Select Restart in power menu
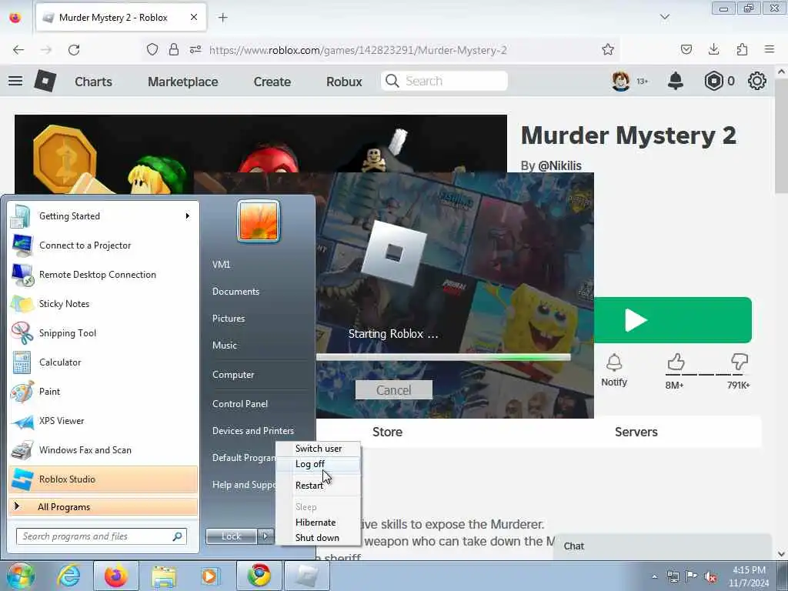The image size is (788, 591). 318,486
